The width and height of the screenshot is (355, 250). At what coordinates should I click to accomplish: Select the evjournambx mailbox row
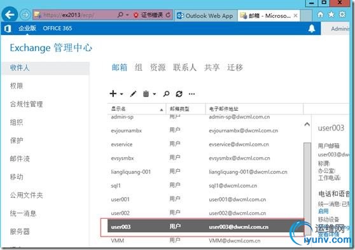205,130
